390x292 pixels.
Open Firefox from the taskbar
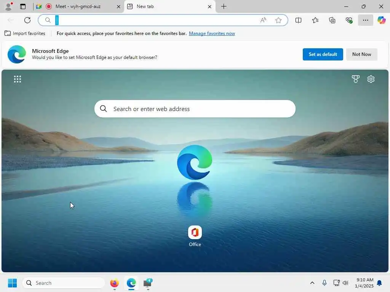tap(114, 283)
